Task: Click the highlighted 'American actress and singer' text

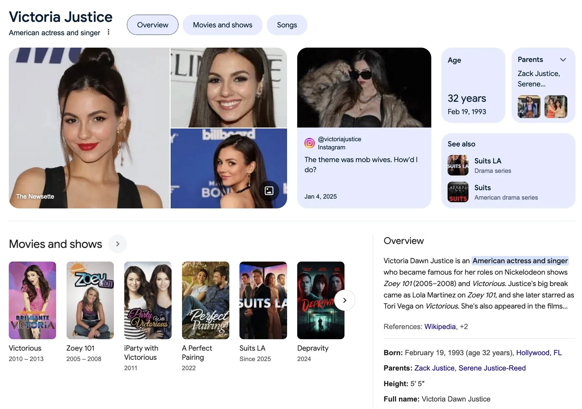Action: pyautogui.click(x=520, y=261)
